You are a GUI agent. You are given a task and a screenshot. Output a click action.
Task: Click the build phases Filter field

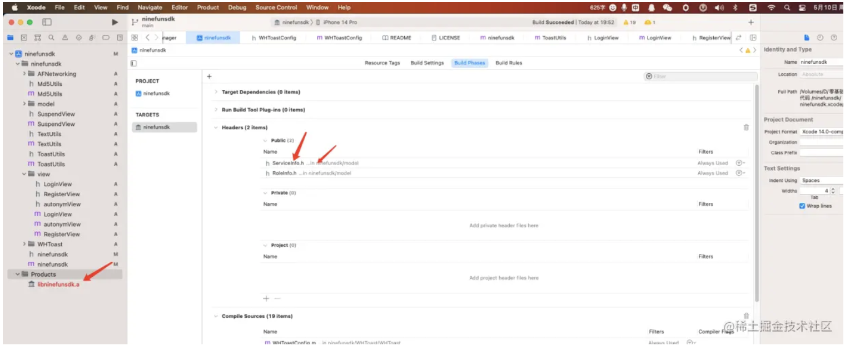700,77
